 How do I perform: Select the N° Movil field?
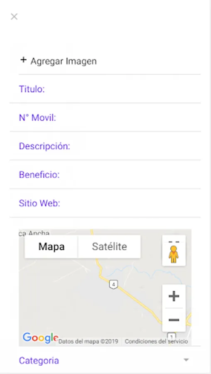click(x=105, y=117)
